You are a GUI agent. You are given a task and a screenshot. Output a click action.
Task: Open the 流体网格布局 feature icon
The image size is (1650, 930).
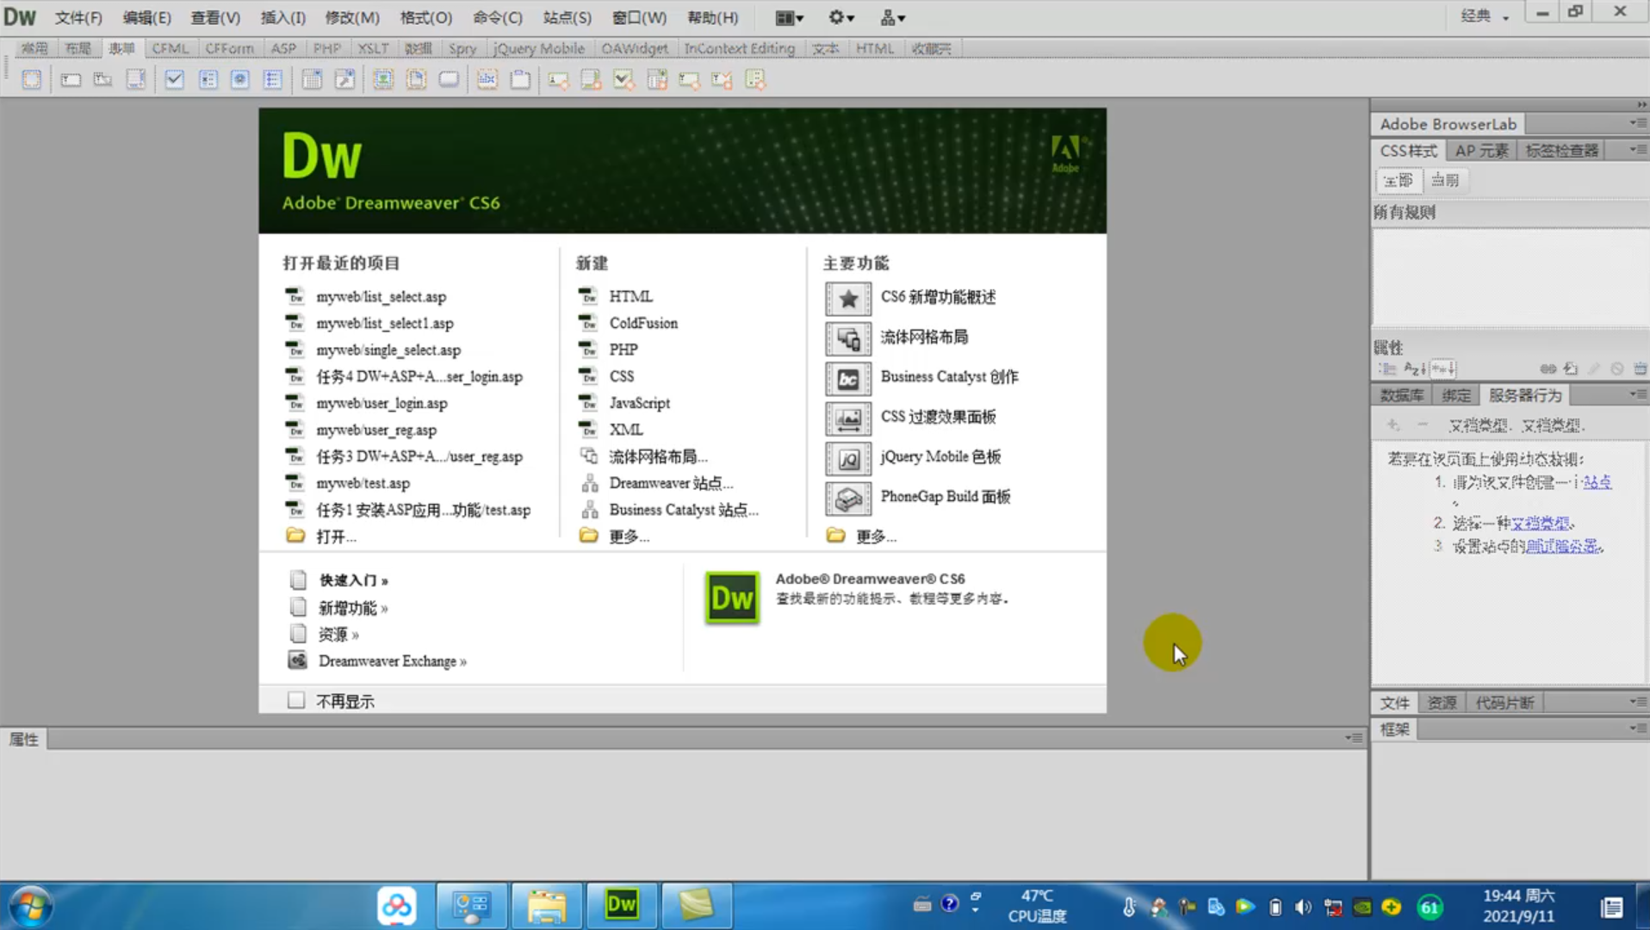point(847,338)
